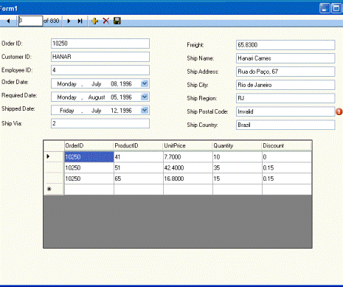
Task: Click the UnitPrice column header
Action: pyautogui.click(x=188, y=145)
